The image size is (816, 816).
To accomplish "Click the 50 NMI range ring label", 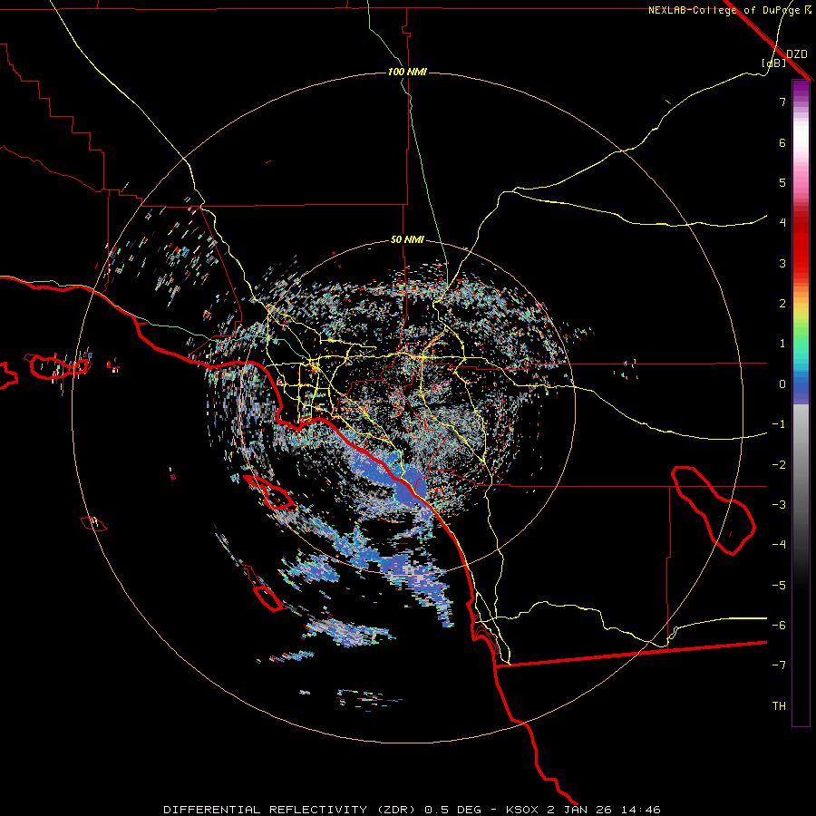I will 407,239.
